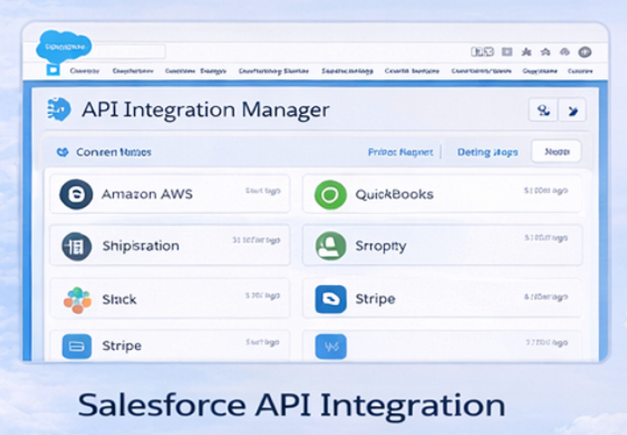Click the blue app launcher square icon
The height and width of the screenshot is (435, 627).
(53, 70)
